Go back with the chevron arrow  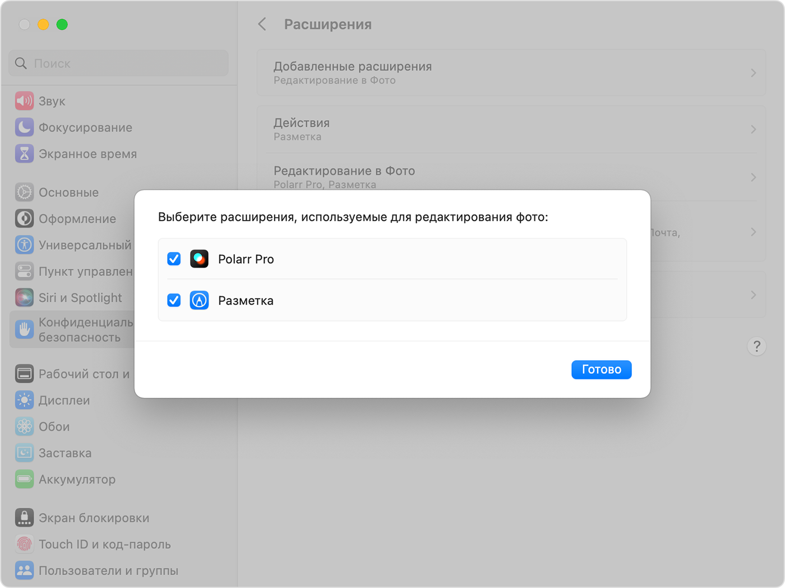(x=262, y=24)
